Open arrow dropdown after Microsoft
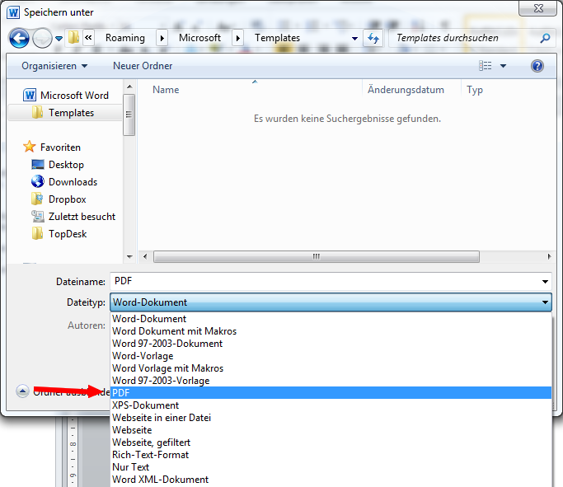 coord(237,38)
